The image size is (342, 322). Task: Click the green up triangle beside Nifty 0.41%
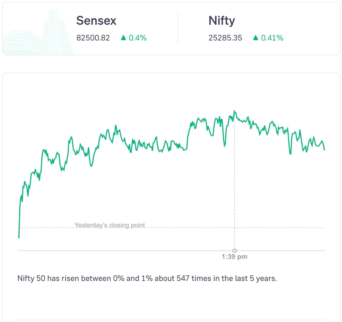[x=256, y=38]
